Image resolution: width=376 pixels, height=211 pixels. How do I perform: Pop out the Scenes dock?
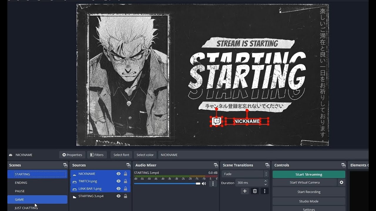click(65, 165)
